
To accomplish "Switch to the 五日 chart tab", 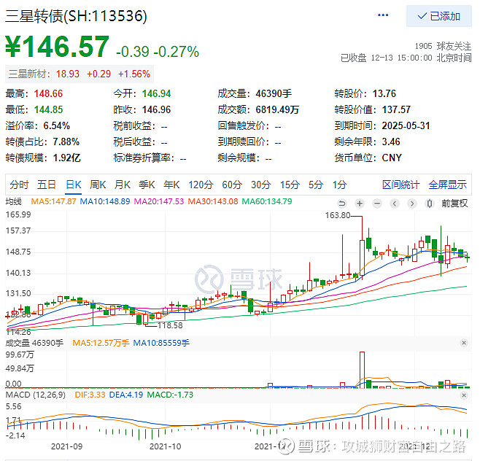I will point(46,185).
